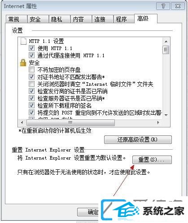Image resolution: width=188 pixels, height=223 pixels.
Task: Click the horizontal scrollbar thumb
Action: 70,122
